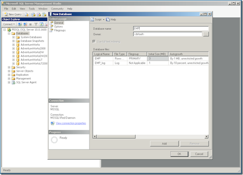Click the EMP_log logical name cell
The width and height of the screenshot is (243, 175).
tap(103, 63)
